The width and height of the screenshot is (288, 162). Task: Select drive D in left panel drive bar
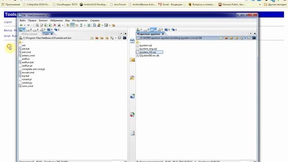click(29, 30)
